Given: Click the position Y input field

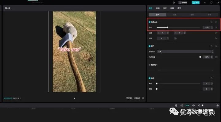Looking at the screenshot, I should pos(179,33).
